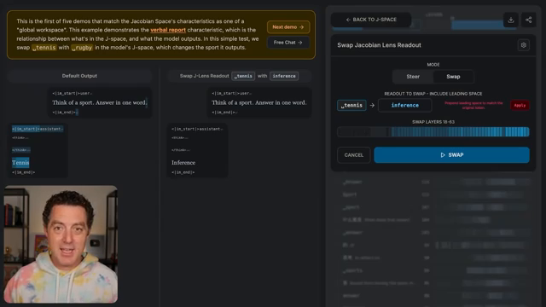The image size is (546, 307).
Task: Click the Cancel button
Action: click(x=354, y=155)
